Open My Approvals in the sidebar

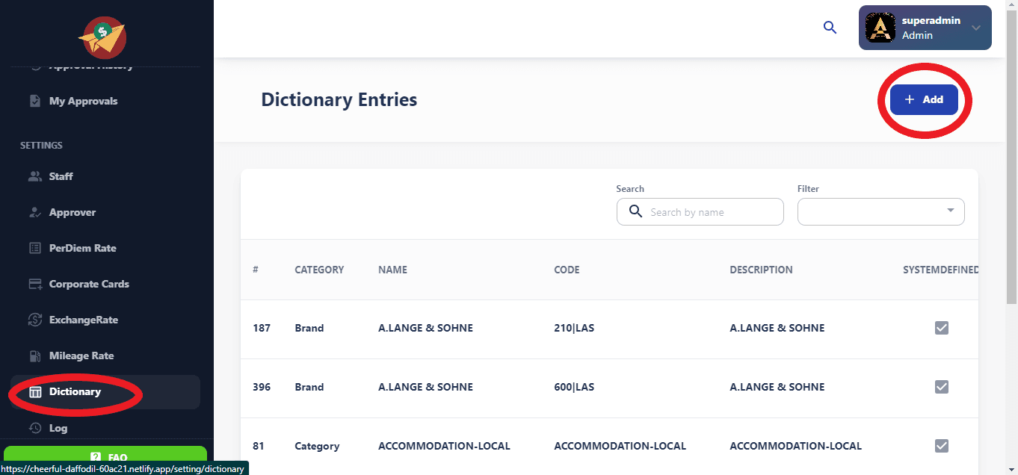pyautogui.click(x=83, y=101)
